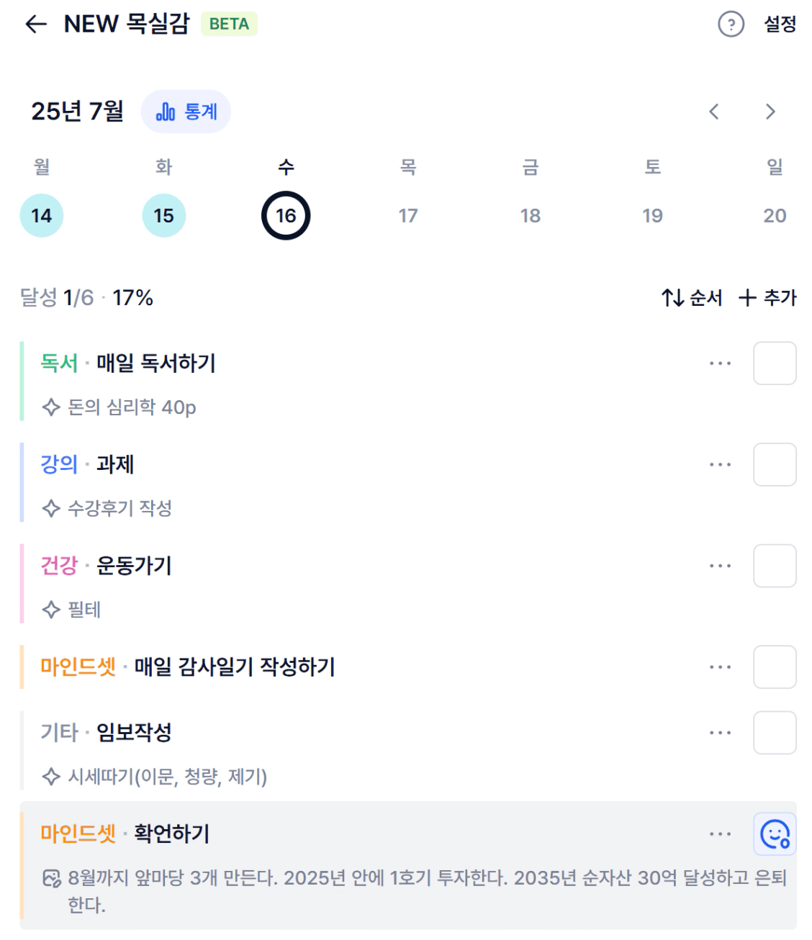The height and width of the screenshot is (940, 812).
Task: Click the smiley face icon for 확언하기
Action: (775, 834)
